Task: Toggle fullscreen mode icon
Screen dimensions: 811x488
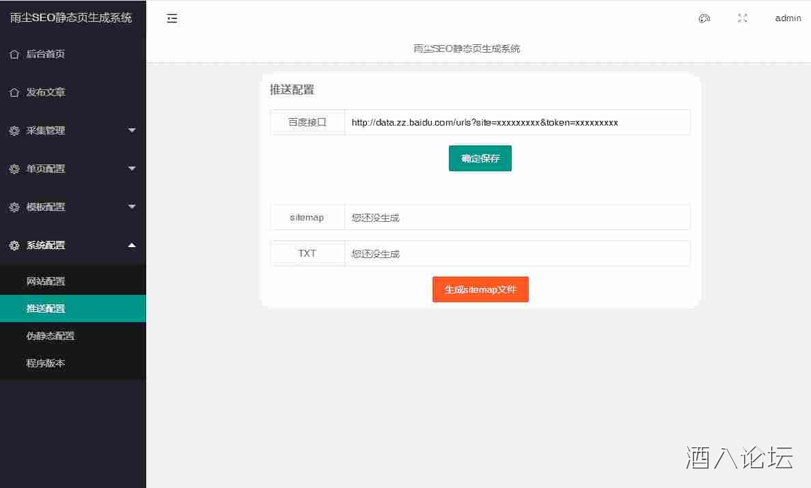Action: pos(743,18)
